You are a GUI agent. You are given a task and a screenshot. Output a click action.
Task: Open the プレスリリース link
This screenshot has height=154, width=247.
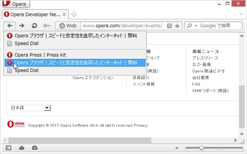point(205,58)
